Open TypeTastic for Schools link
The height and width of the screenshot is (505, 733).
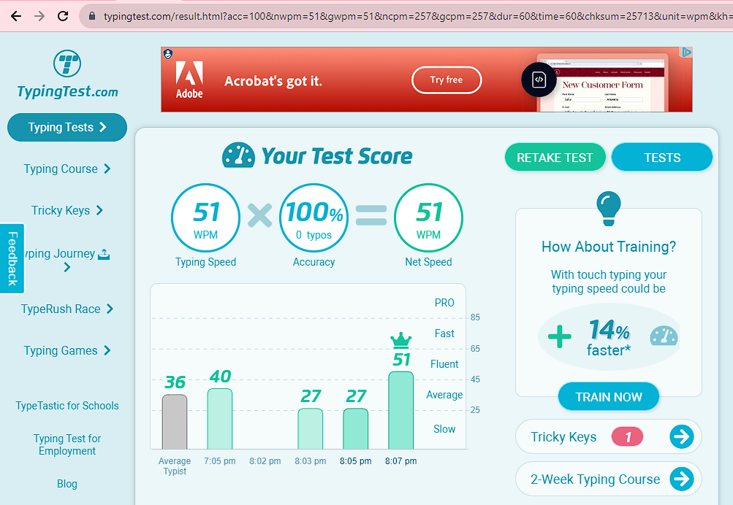67,406
